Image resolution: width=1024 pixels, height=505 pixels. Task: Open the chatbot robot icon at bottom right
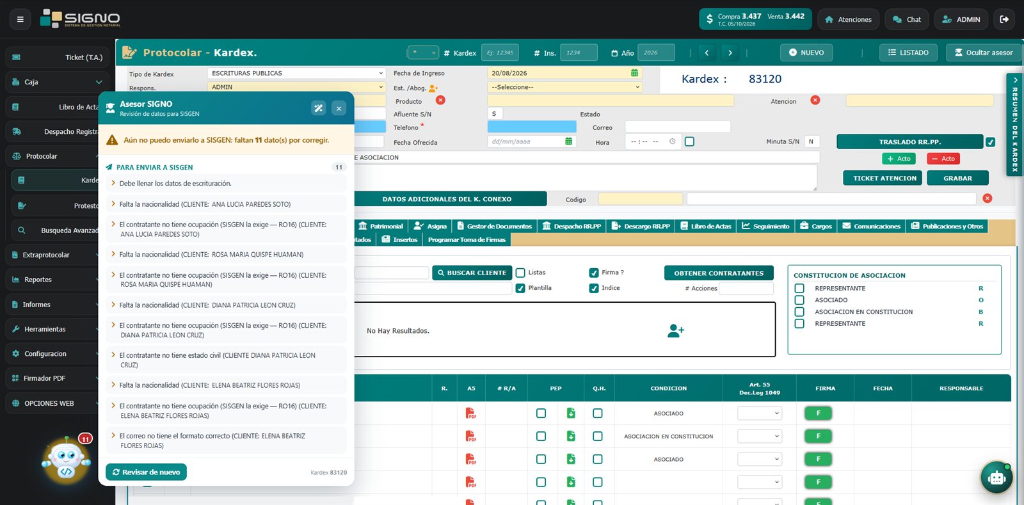pos(996,477)
